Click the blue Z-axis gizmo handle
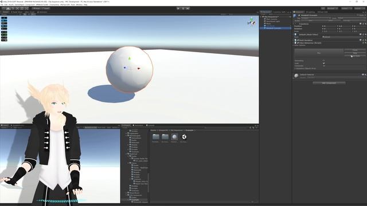The width and height of the screenshot is (367, 206). pos(125,68)
